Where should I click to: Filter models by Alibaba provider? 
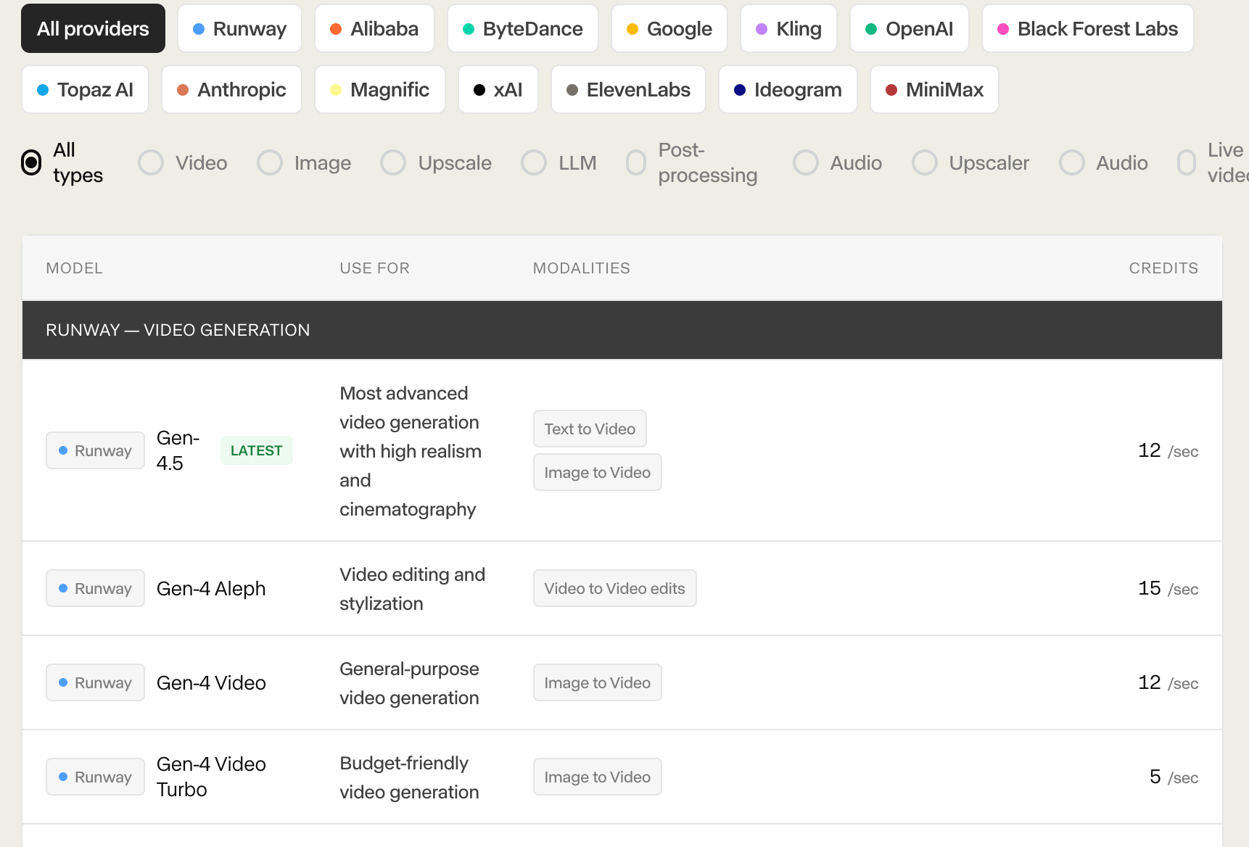374,29
